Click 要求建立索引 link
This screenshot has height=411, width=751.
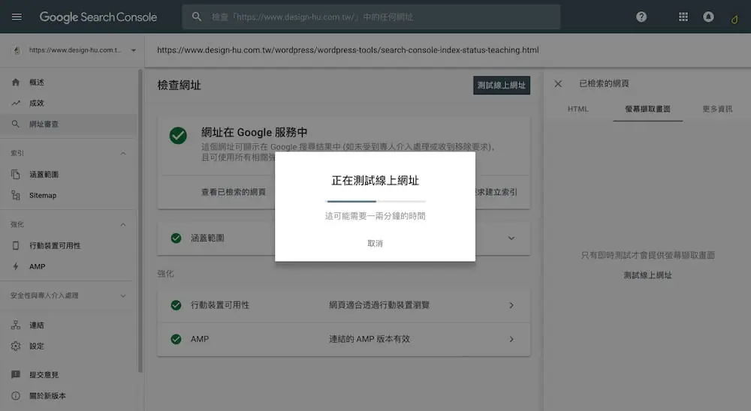(x=496, y=192)
